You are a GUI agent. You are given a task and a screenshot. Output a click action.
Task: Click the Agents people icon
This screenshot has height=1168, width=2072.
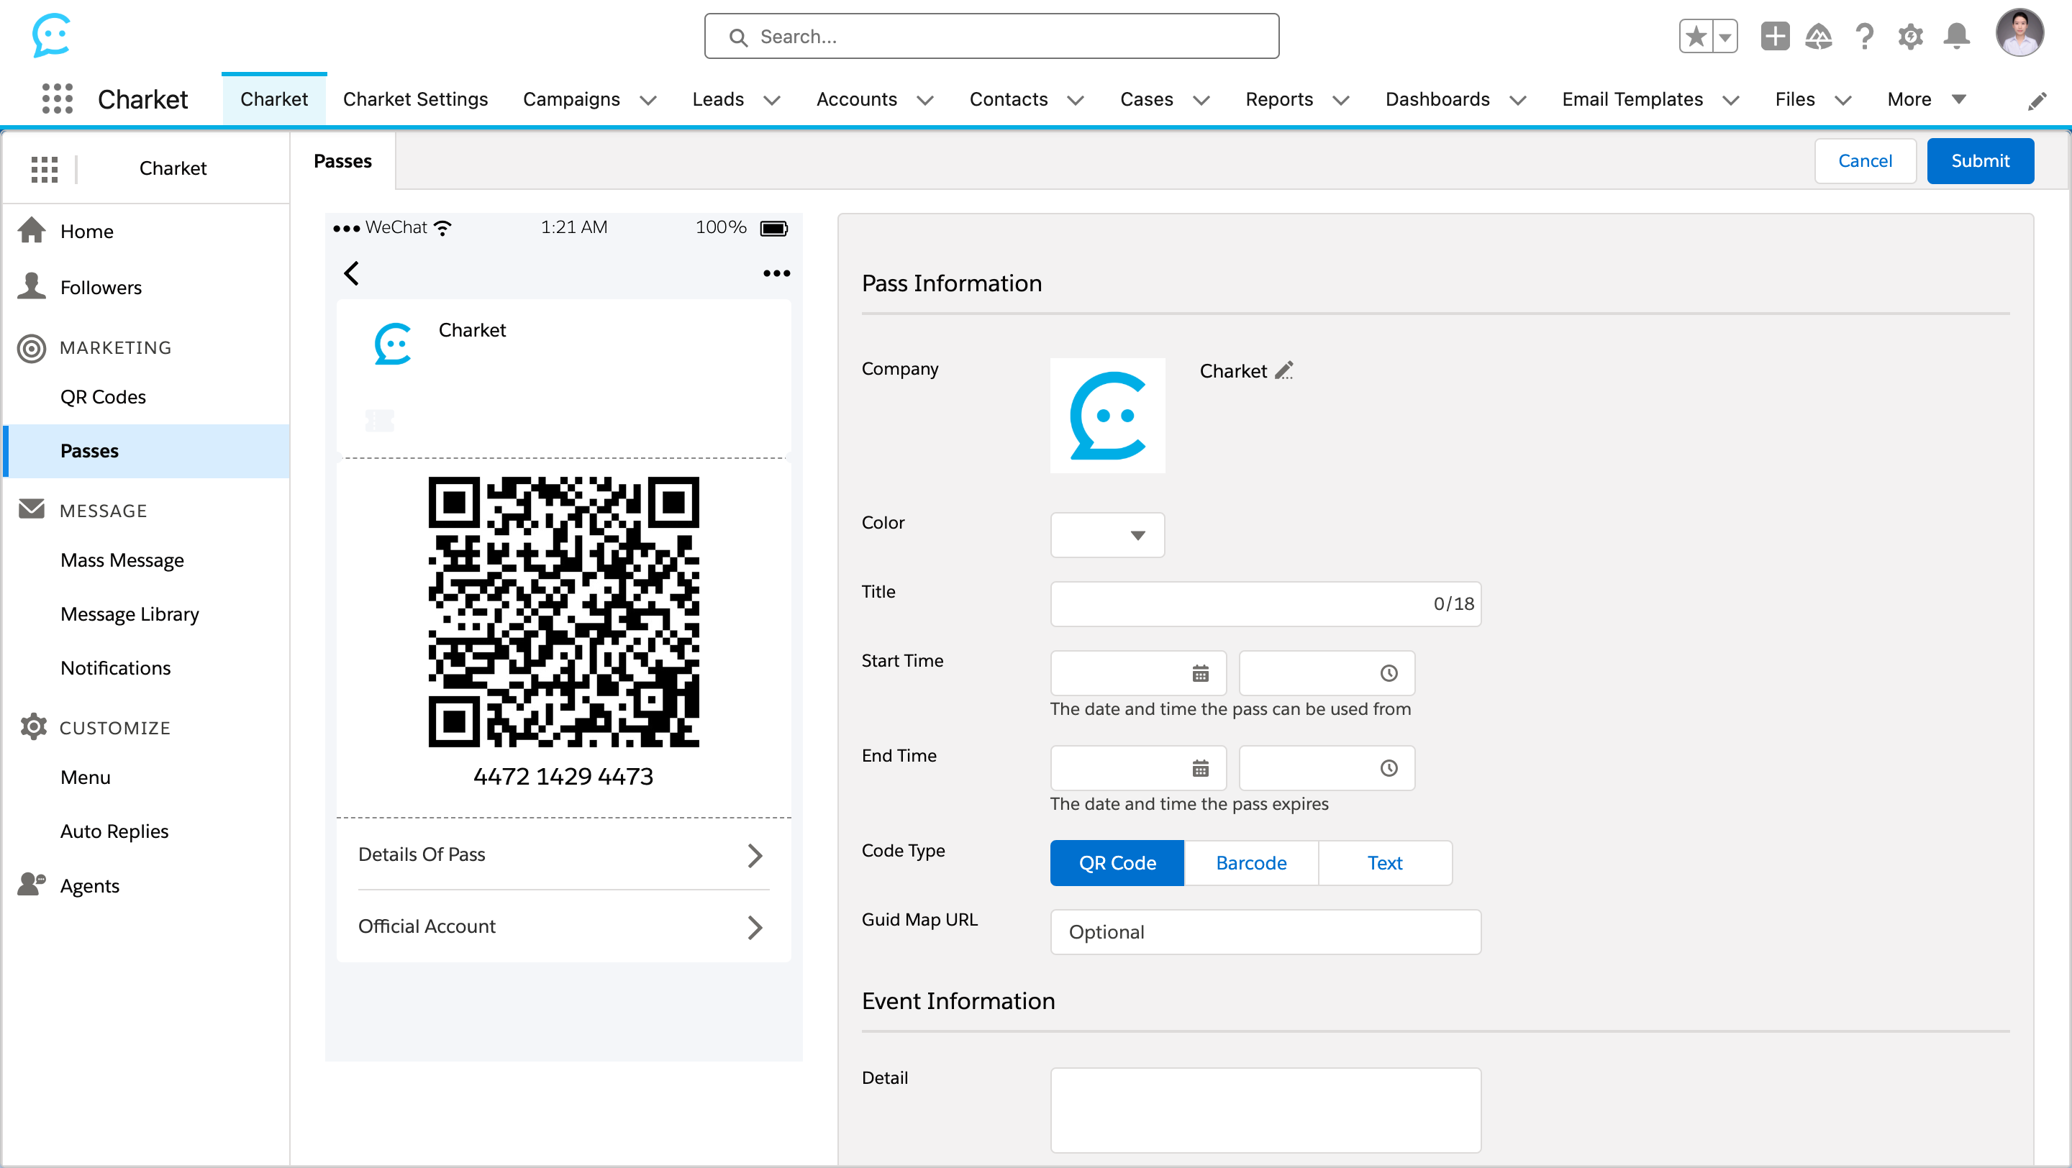tap(32, 885)
